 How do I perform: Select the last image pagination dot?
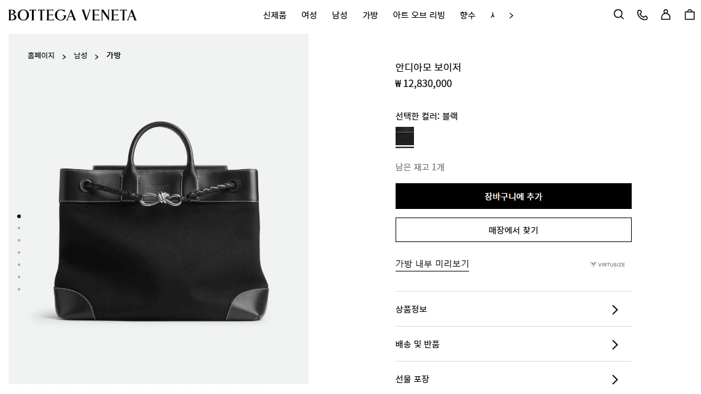coord(19,289)
